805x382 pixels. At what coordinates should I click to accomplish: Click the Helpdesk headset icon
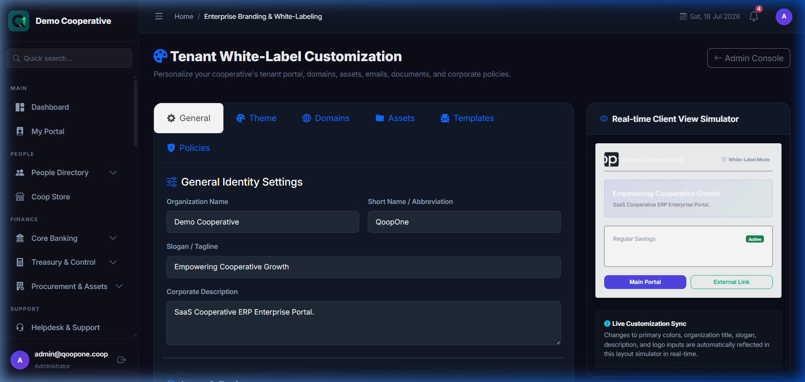(x=20, y=327)
